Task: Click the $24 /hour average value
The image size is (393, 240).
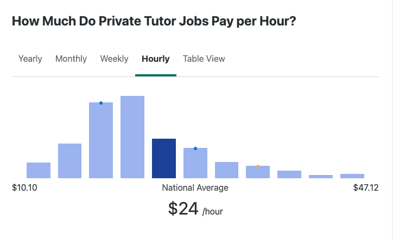Action: [195, 209]
